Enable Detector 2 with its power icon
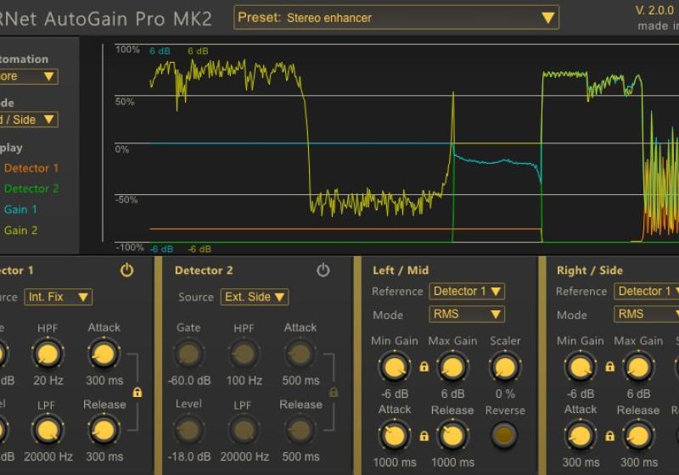Viewport: 679px width, 475px height. pyautogui.click(x=323, y=270)
